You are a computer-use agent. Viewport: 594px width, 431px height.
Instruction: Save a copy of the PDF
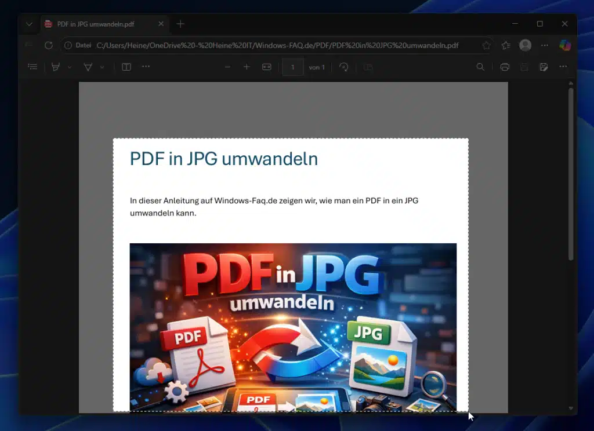pyautogui.click(x=544, y=67)
